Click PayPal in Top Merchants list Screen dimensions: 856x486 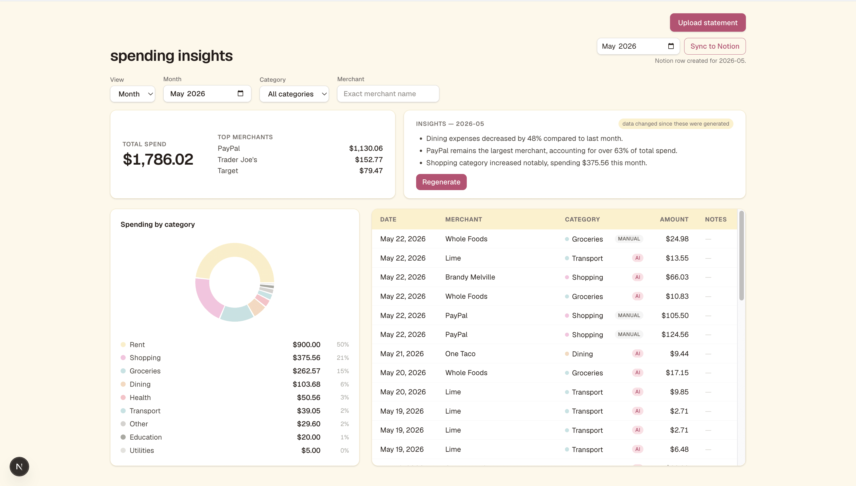pyautogui.click(x=228, y=148)
